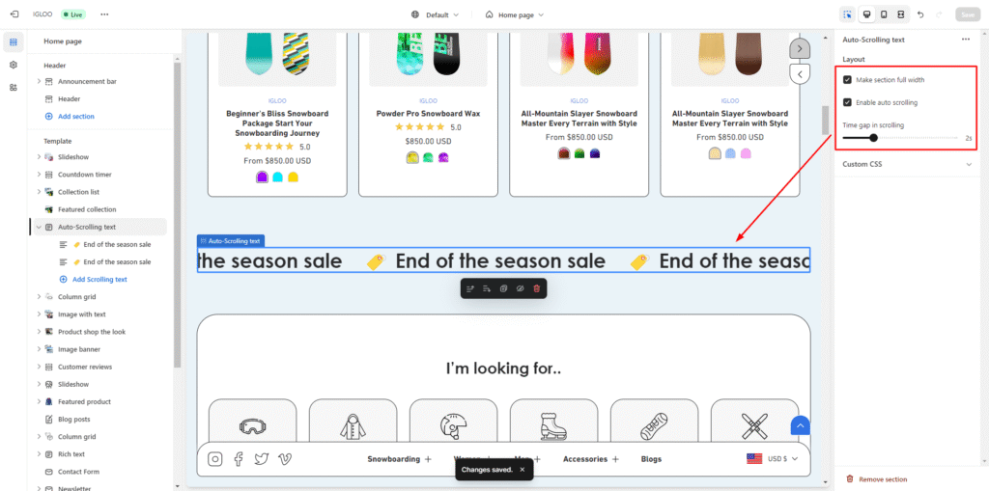
Task: Open the app embeds sidebar icon
Action: point(14,87)
